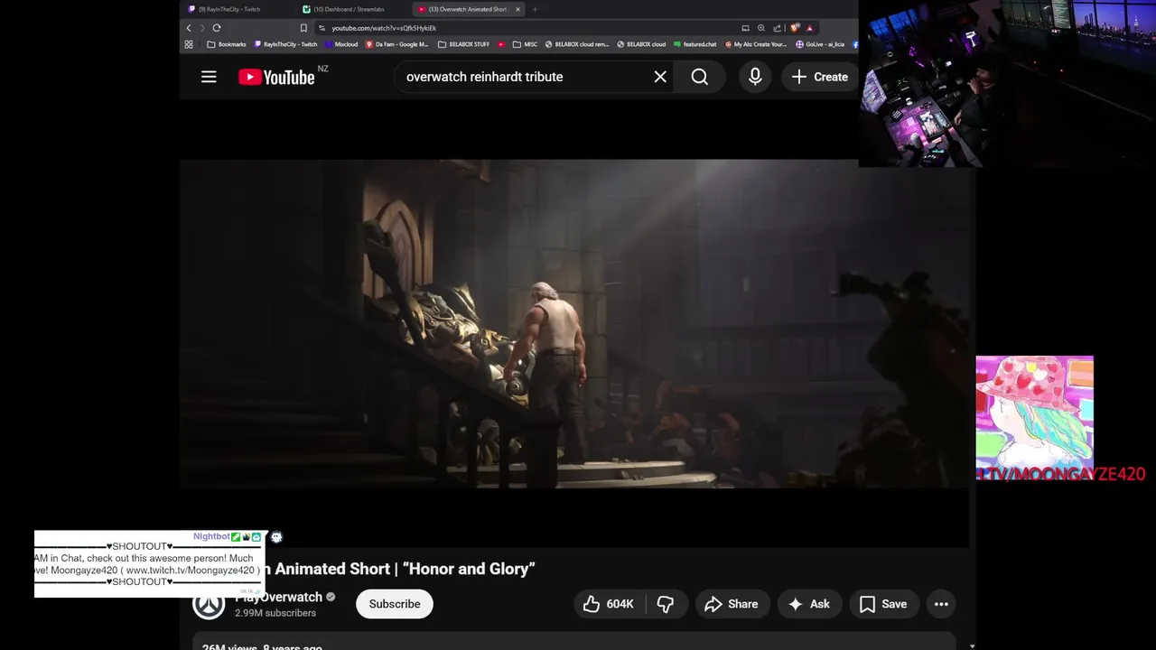Open the featured.chat bookmark
Viewport: 1156px width, 650px height.
point(695,44)
